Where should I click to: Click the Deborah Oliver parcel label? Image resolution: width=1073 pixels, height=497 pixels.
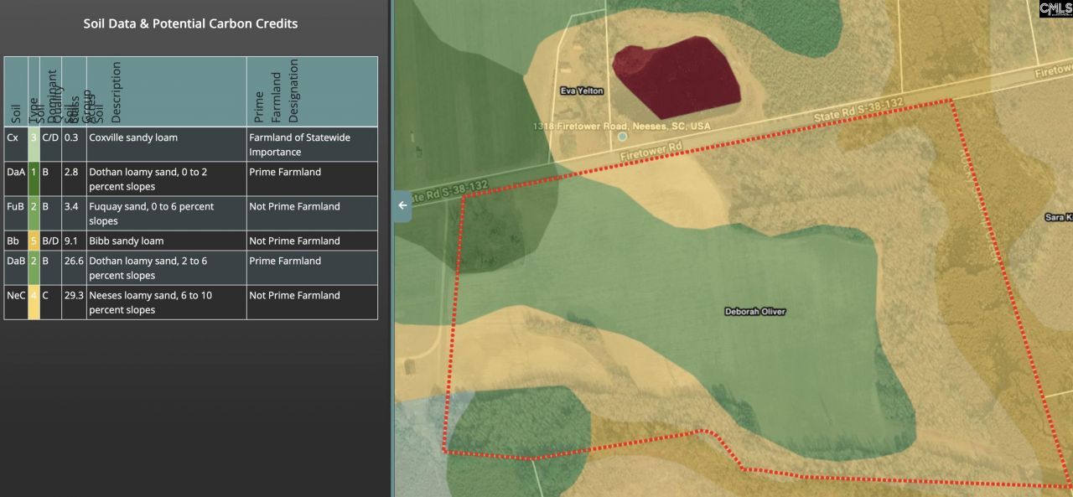(x=754, y=312)
